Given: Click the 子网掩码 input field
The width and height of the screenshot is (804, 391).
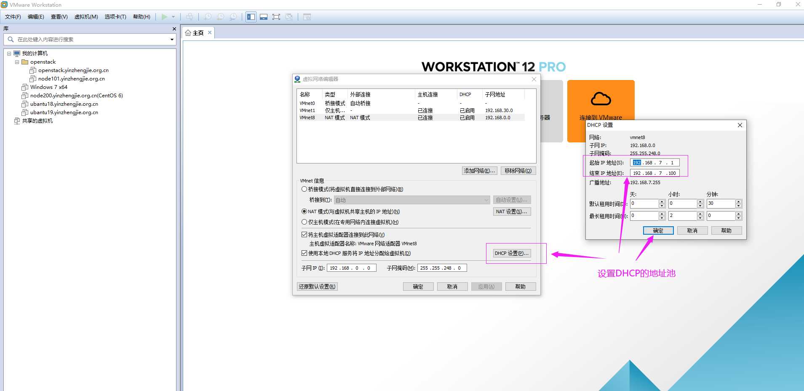Looking at the screenshot, I should (442, 268).
